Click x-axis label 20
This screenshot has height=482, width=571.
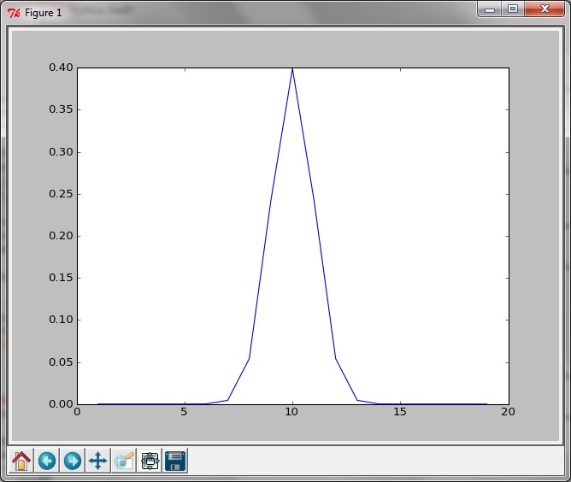pos(508,412)
